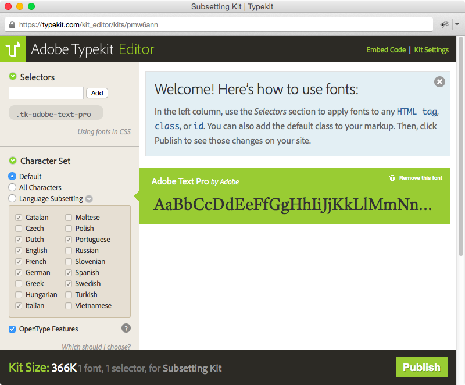Screen dimensions: 465x385
Task: Click the Adobe Text Pro font sample text
Action: click(292, 204)
